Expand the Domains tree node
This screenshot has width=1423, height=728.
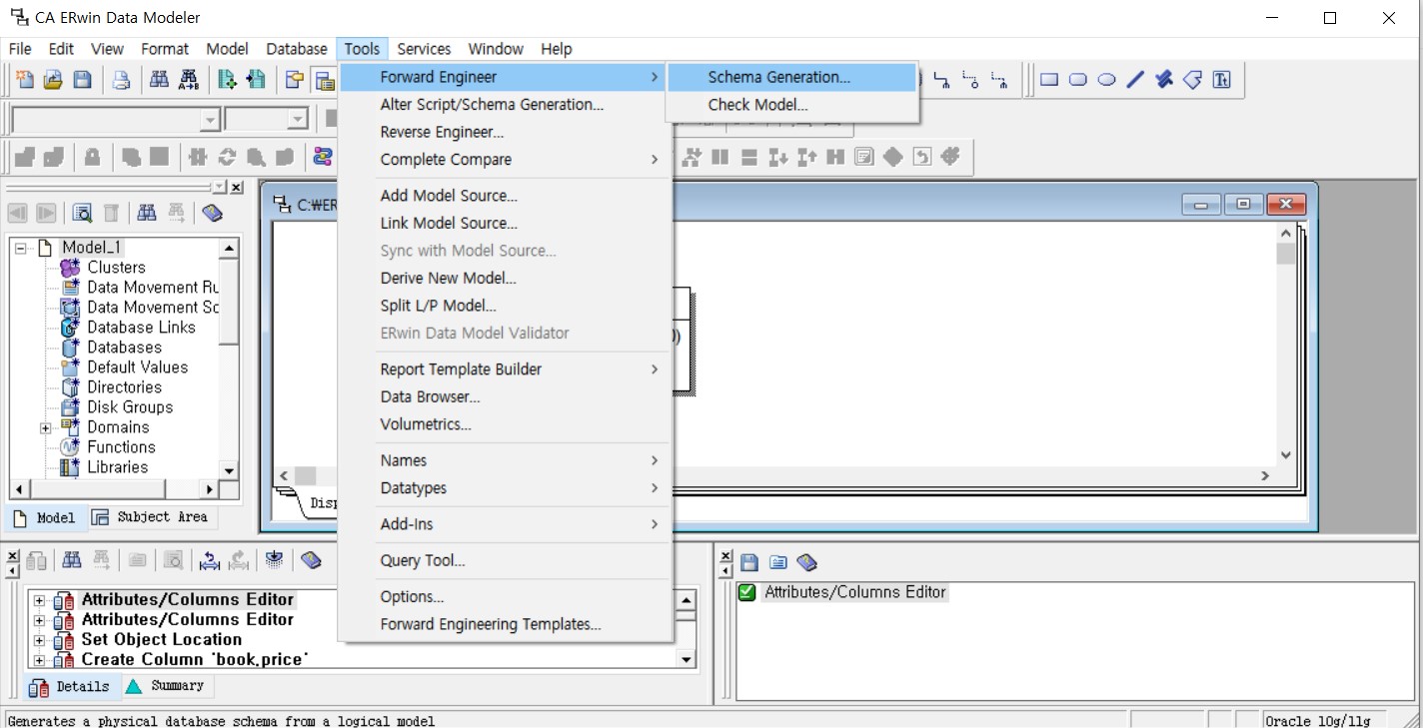[46, 427]
